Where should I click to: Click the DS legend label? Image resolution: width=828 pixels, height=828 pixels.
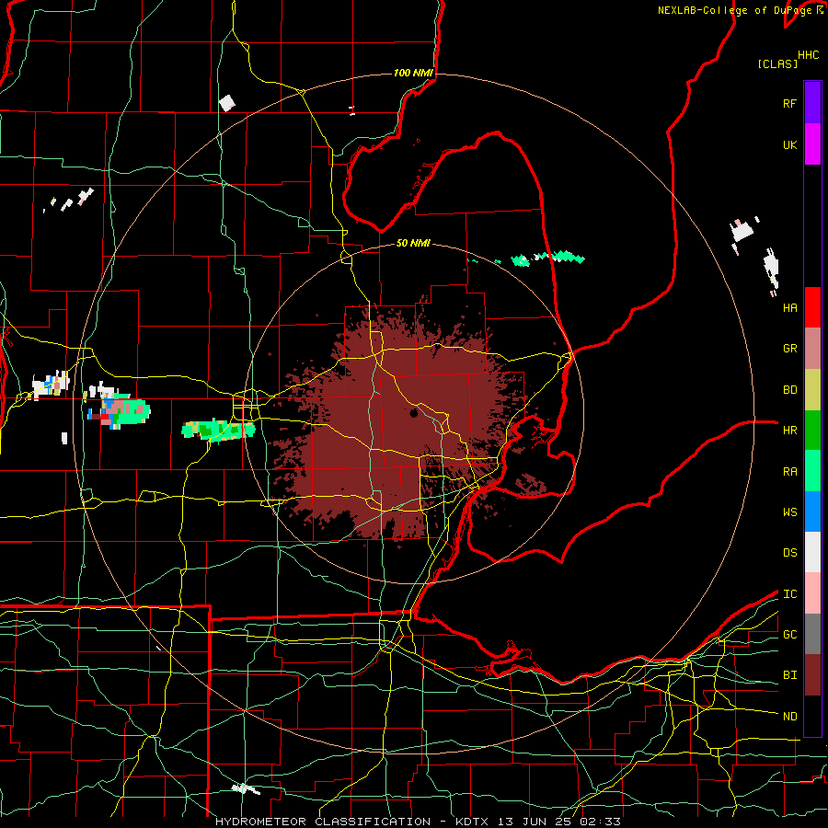[x=789, y=552]
